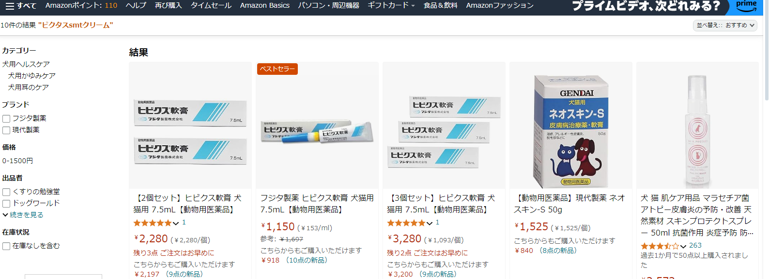Open 【3個セット】ヒビクス軟膏 product title

coord(441,204)
